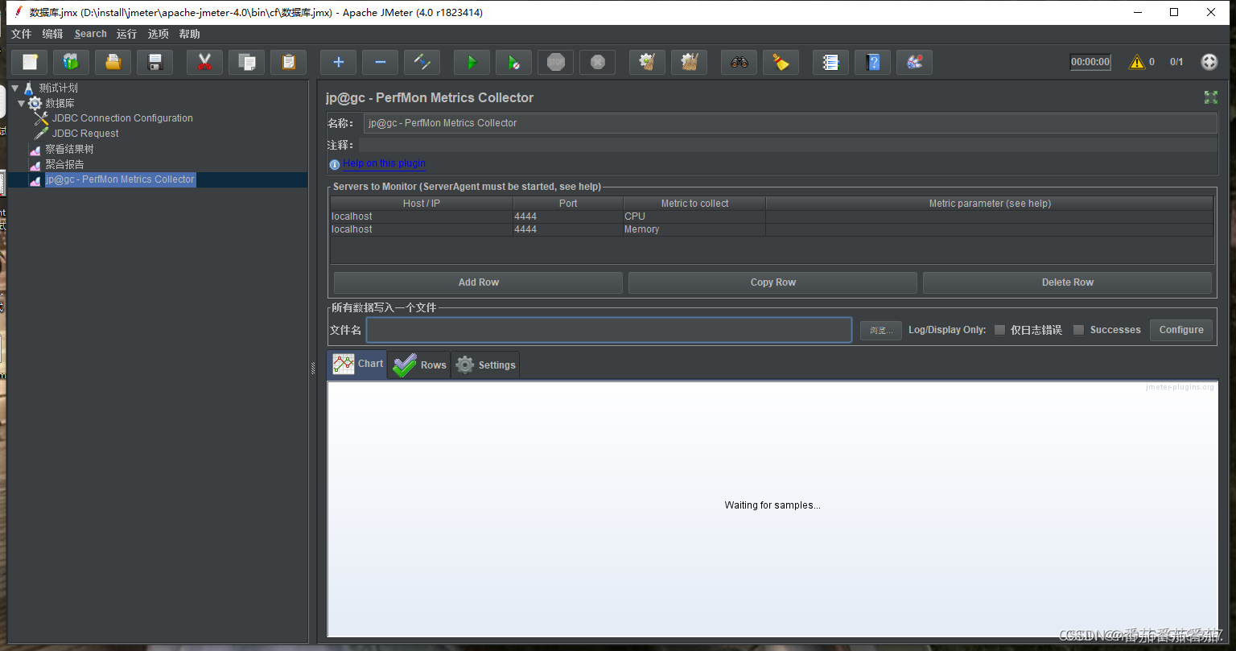Viewport: 1236px width, 651px height.
Task: Click the Toggle enable/disable icon
Action: point(422,62)
